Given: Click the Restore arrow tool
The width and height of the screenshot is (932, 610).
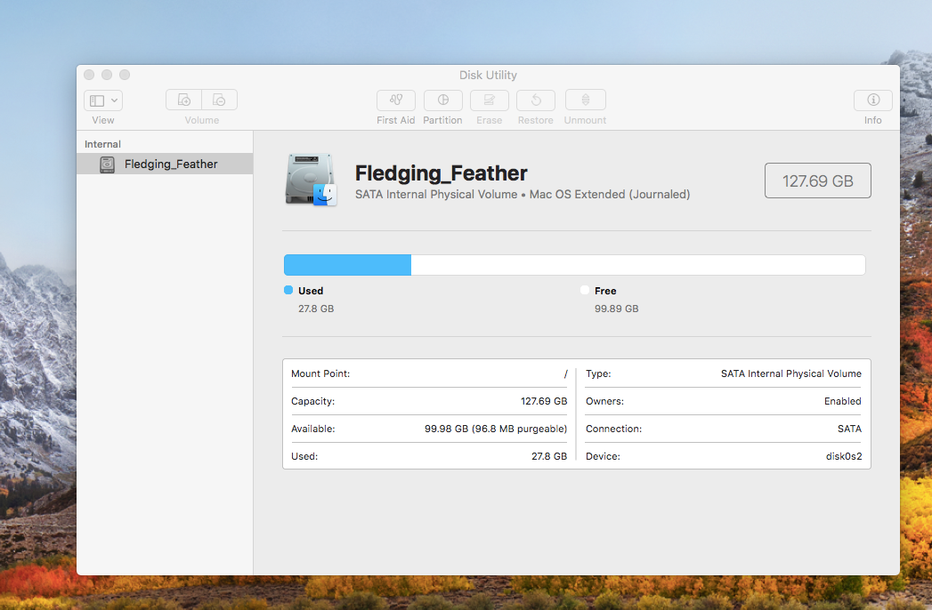Looking at the screenshot, I should tap(536, 100).
